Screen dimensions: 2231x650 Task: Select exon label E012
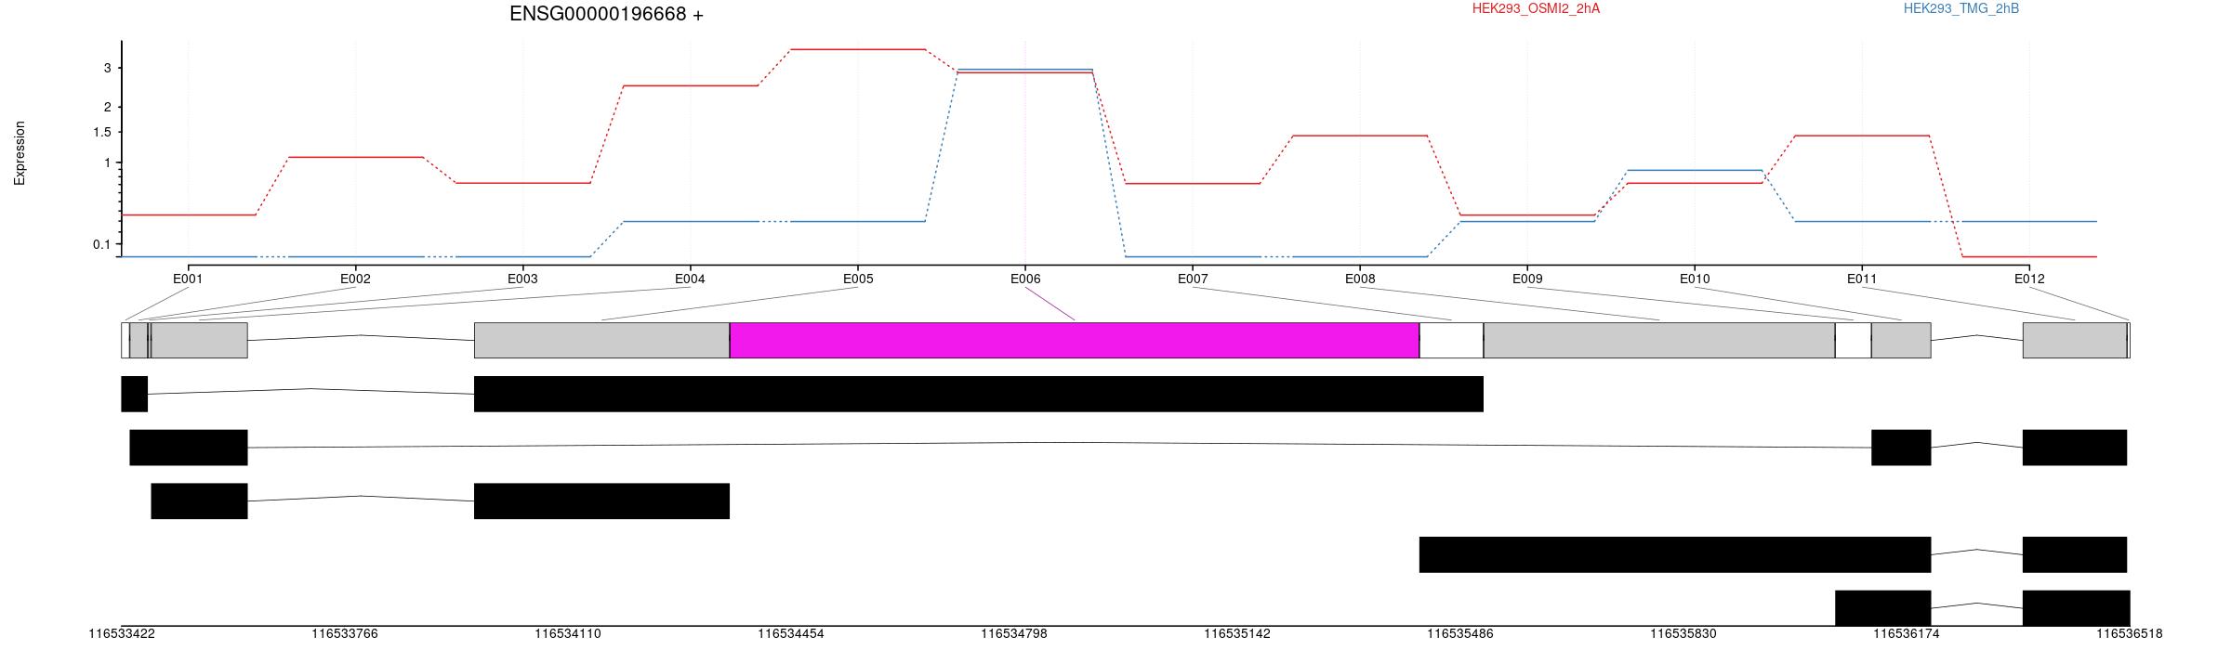[2029, 279]
